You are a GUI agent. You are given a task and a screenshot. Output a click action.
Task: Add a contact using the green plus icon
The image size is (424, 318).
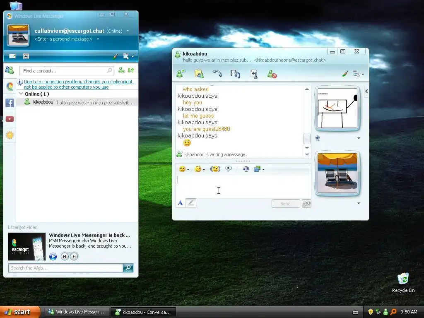(x=121, y=70)
